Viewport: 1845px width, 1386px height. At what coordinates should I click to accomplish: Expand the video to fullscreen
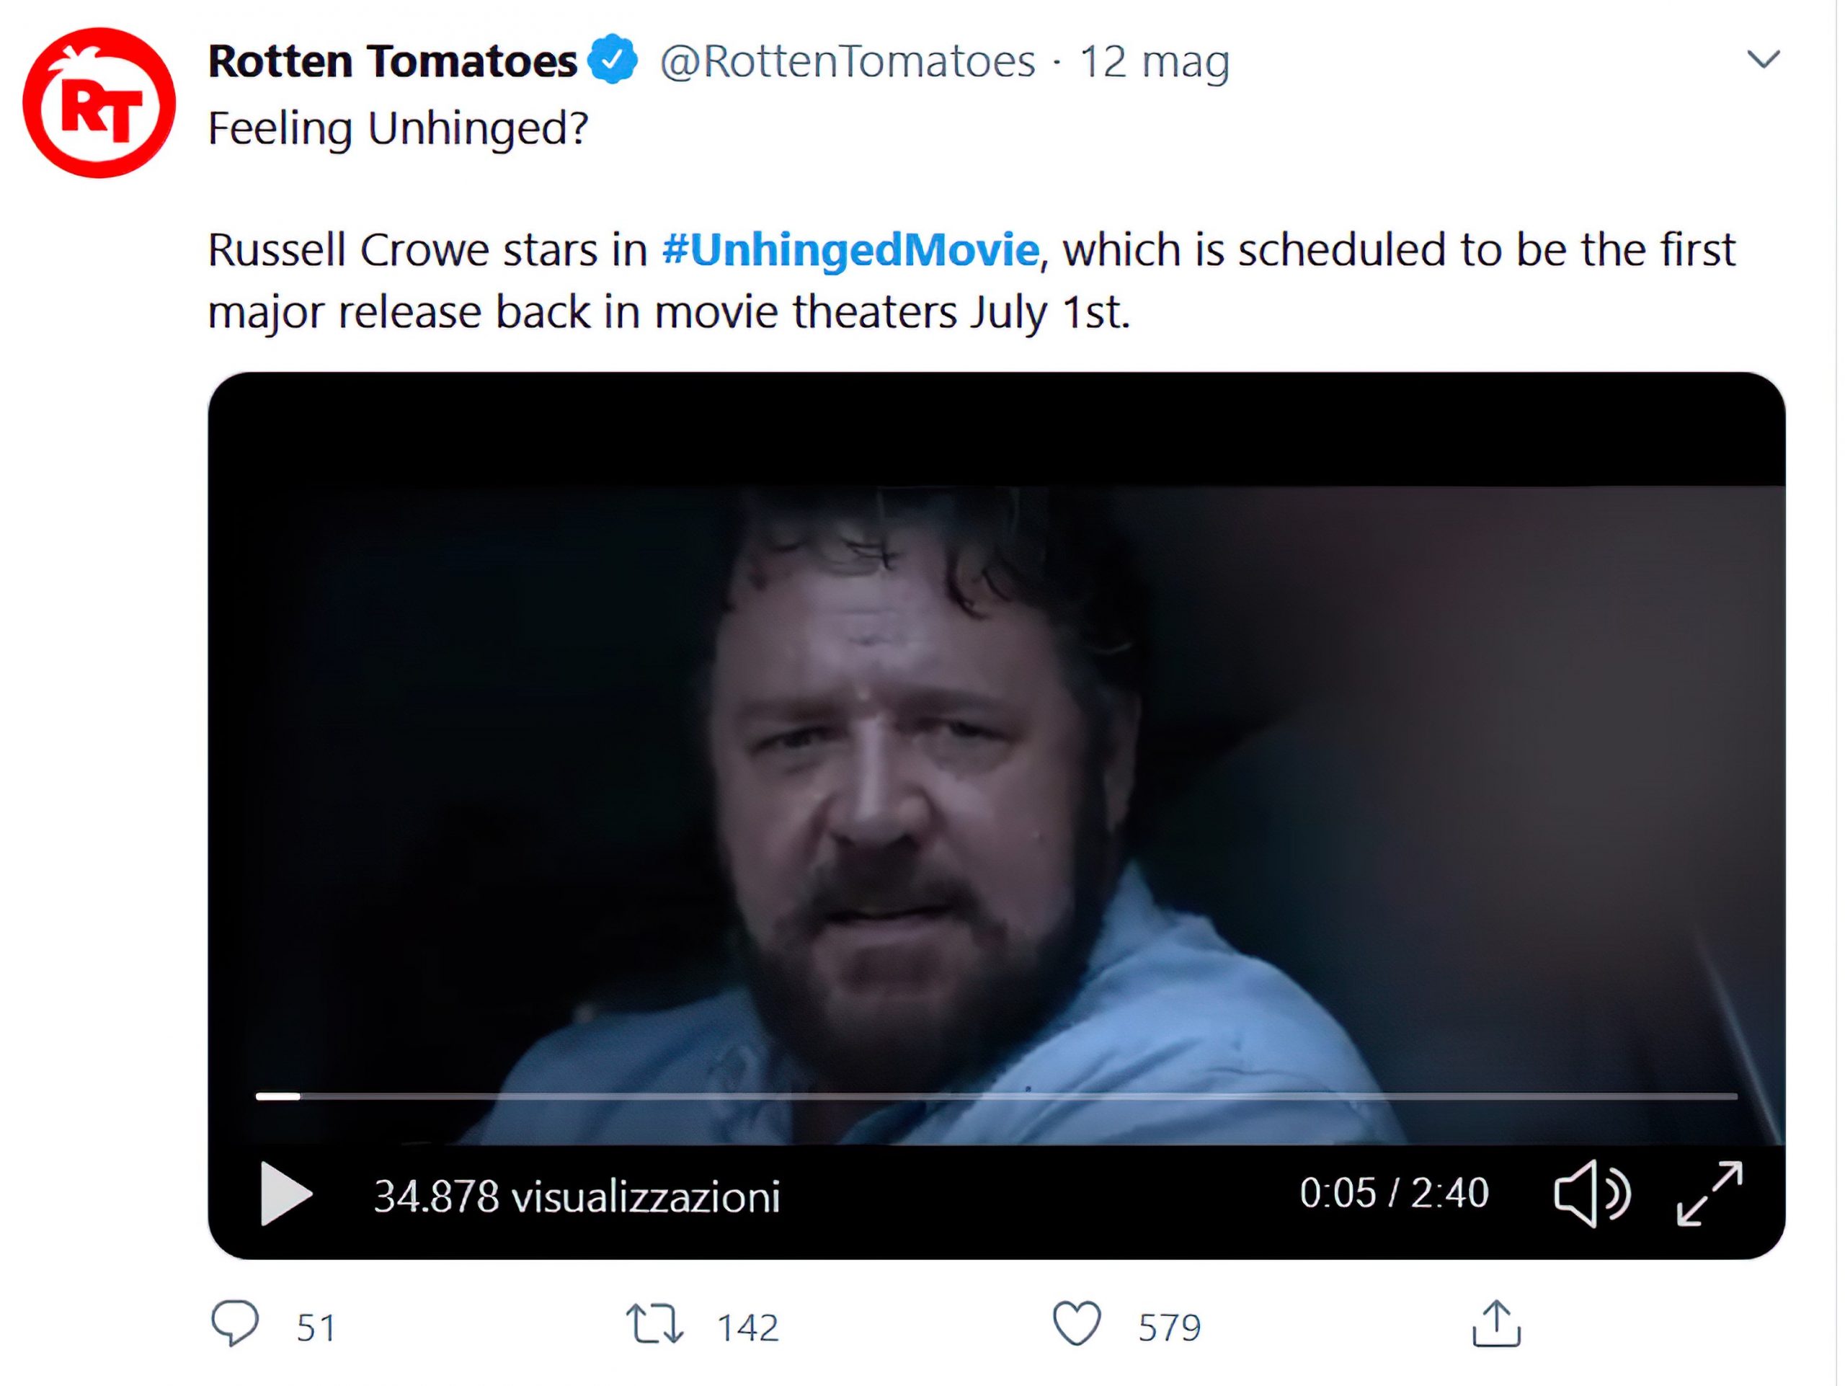coord(1709,1194)
